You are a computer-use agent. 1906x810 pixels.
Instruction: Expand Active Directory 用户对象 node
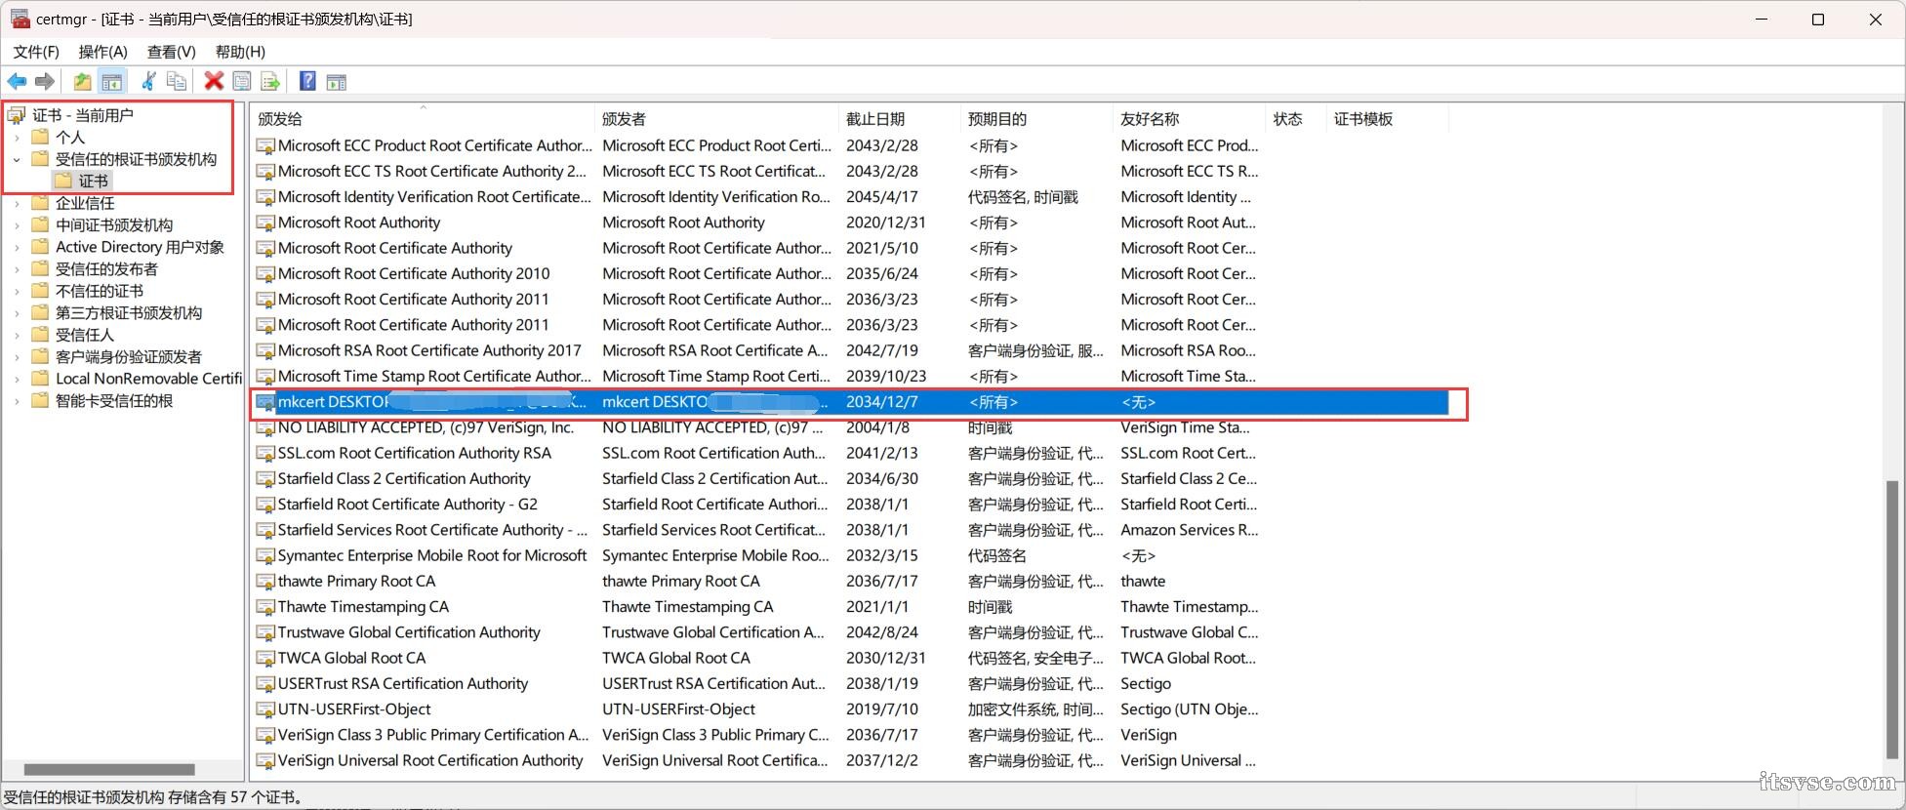click(x=17, y=247)
